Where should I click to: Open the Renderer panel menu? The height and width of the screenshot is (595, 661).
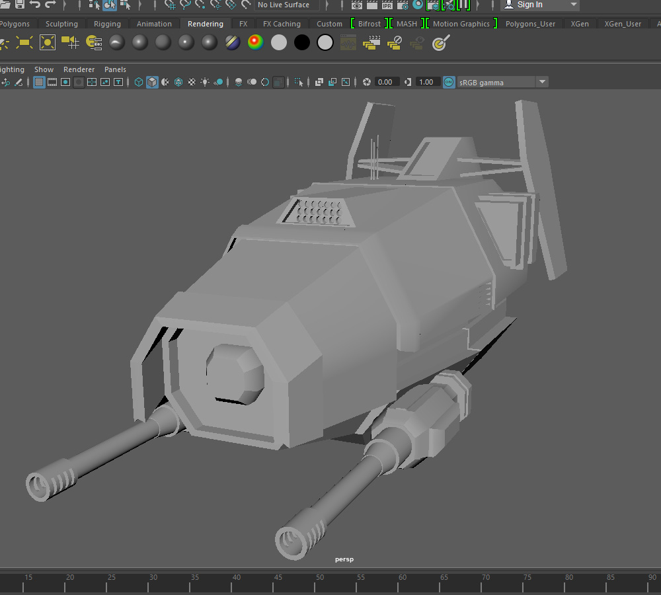pyautogui.click(x=79, y=69)
